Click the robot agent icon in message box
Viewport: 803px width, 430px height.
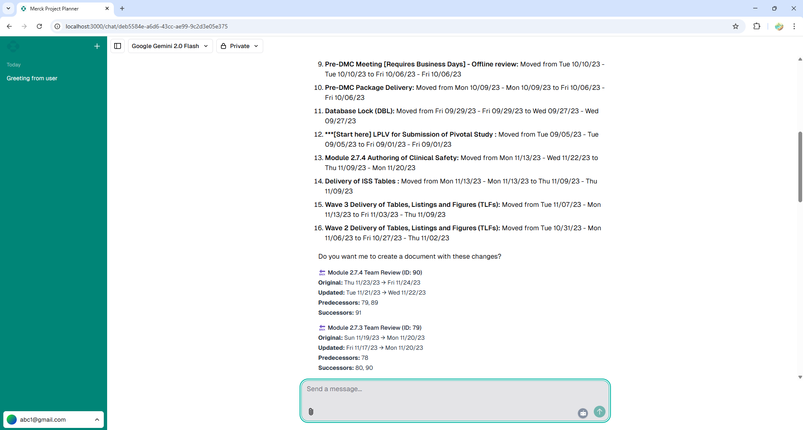click(583, 413)
